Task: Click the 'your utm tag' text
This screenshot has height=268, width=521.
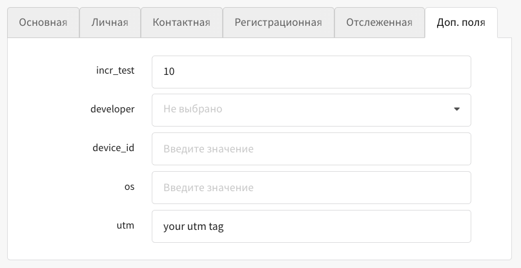Action: (194, 227)
